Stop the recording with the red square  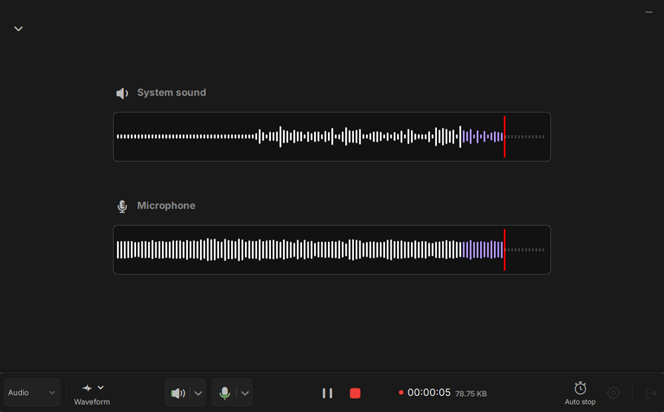pos(355,393)
